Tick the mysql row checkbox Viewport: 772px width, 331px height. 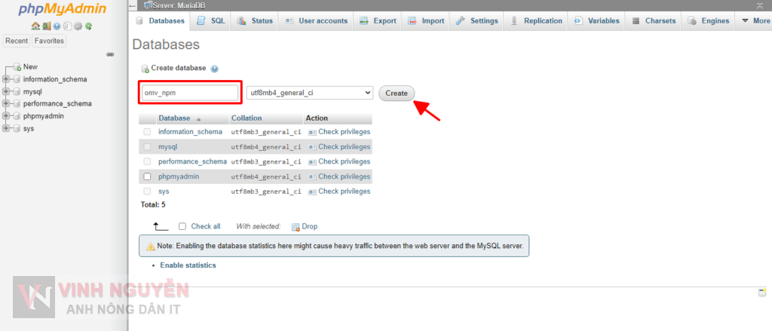coord(147,147)
